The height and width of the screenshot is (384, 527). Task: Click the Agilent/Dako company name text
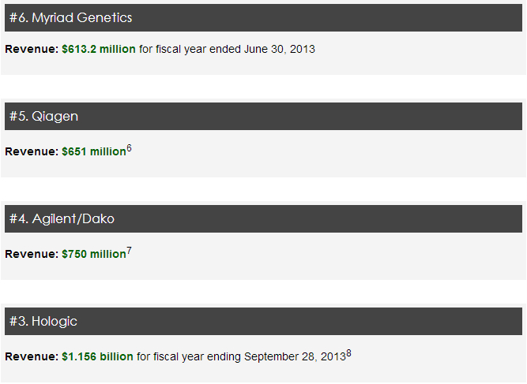pos(73,219)
